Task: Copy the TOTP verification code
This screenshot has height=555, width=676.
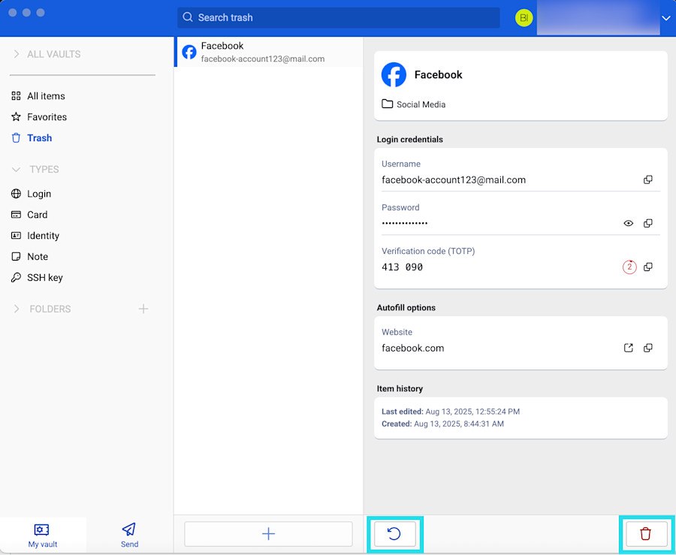Action: point(647,267)
